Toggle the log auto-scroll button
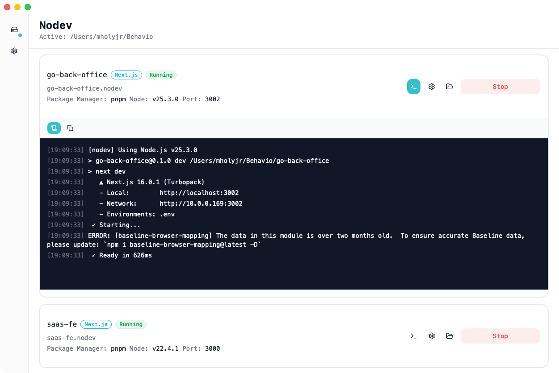 [x=54, y=128]
